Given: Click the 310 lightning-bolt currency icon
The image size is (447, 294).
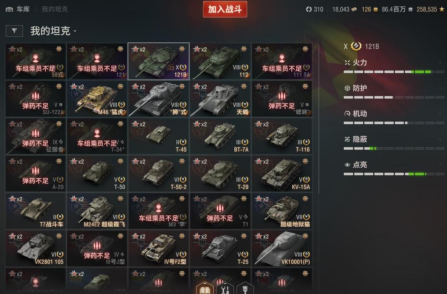Looking at the screenshot, I should (308, 10).
